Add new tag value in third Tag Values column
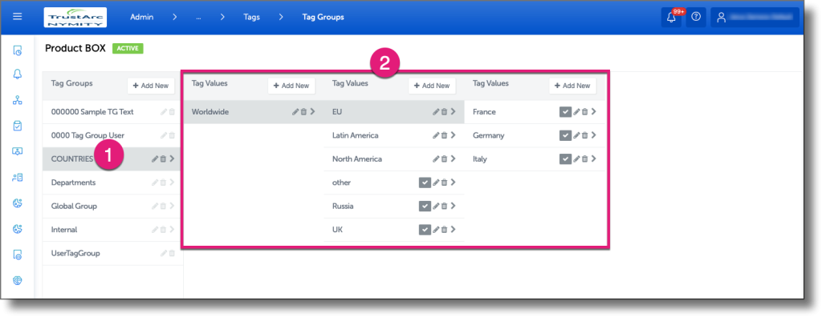 (x=572, y=86)
